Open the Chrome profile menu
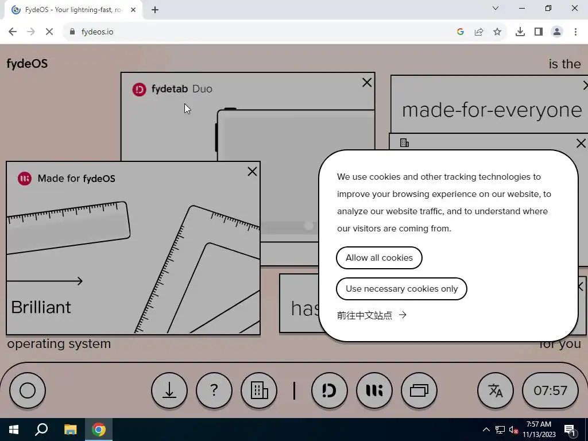This screenshot has height=441, width=588. tap(557, 32)
